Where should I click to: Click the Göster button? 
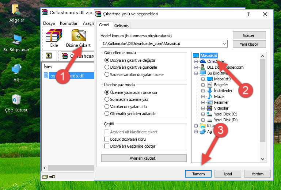click(x=249, y=35)
